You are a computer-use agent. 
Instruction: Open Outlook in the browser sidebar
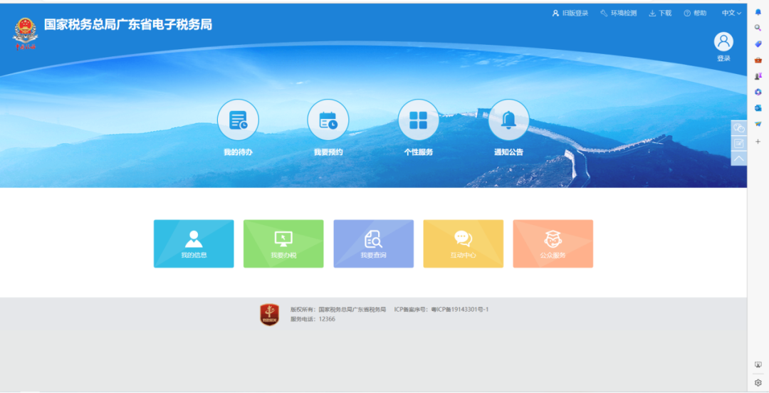(758, 108)
